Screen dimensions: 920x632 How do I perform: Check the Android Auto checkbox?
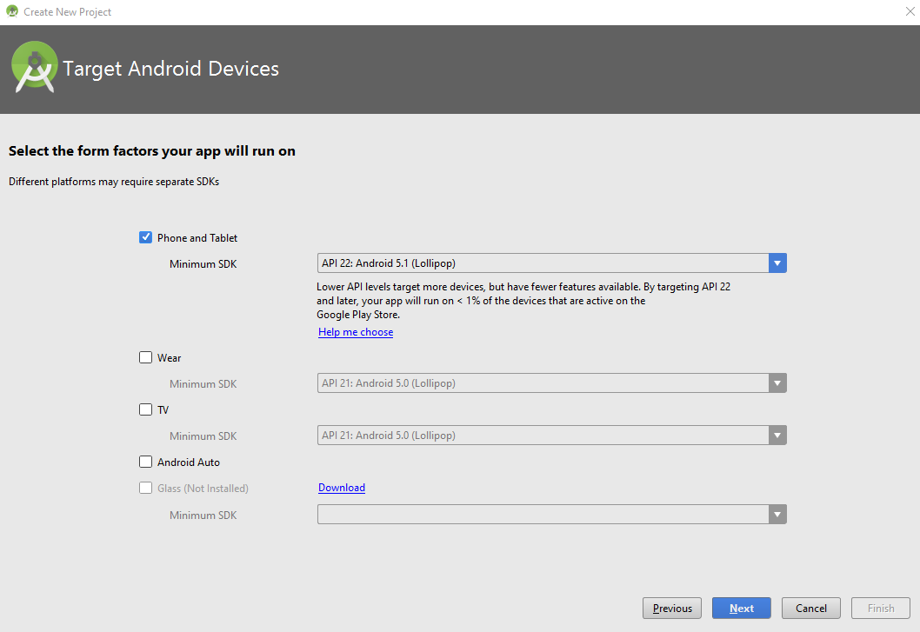(x=146, y=462)
